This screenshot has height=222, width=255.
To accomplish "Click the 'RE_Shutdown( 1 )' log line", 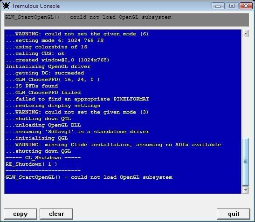I will click(31, 164).
